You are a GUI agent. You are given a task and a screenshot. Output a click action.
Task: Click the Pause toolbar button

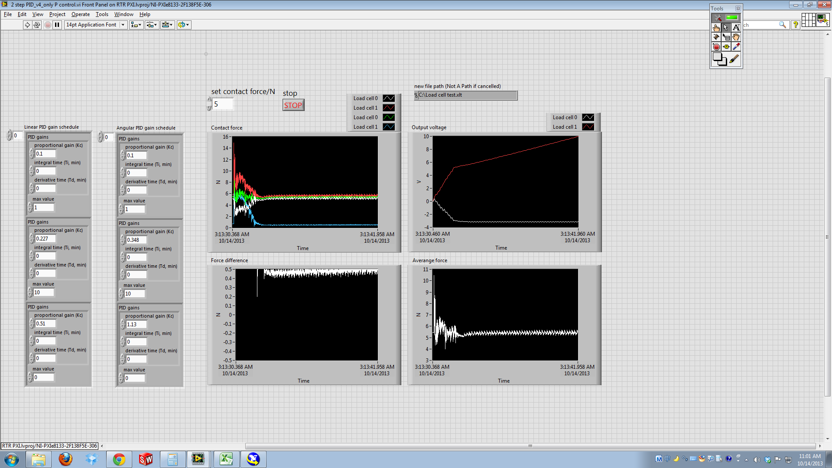click(57, 25)
